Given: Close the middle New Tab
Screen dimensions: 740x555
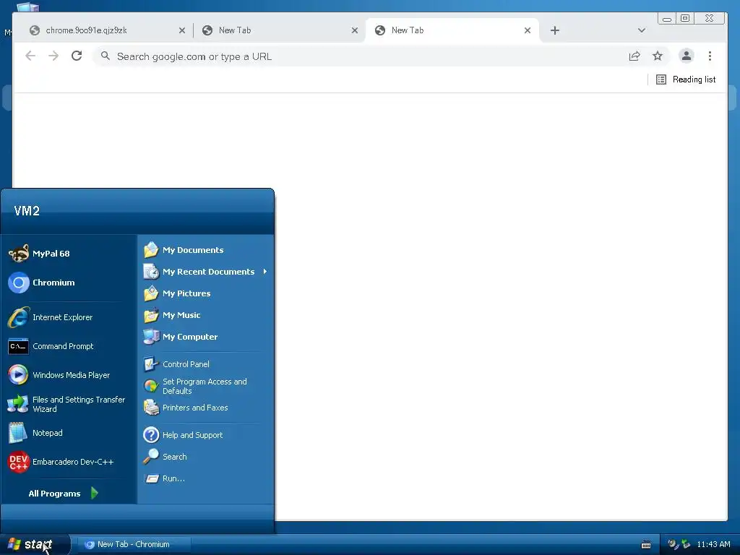Looking at the screenshot, I should [x=354, y=30].
